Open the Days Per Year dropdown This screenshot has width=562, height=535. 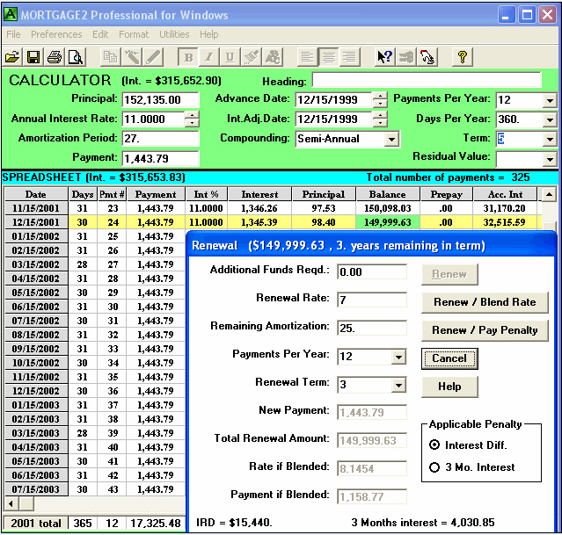click(550, 119)
